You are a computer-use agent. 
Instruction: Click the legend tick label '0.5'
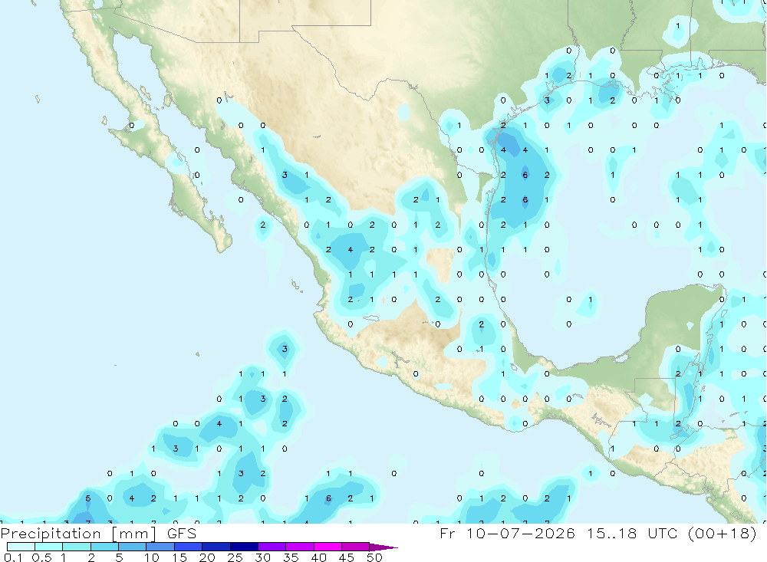(42, 557)
